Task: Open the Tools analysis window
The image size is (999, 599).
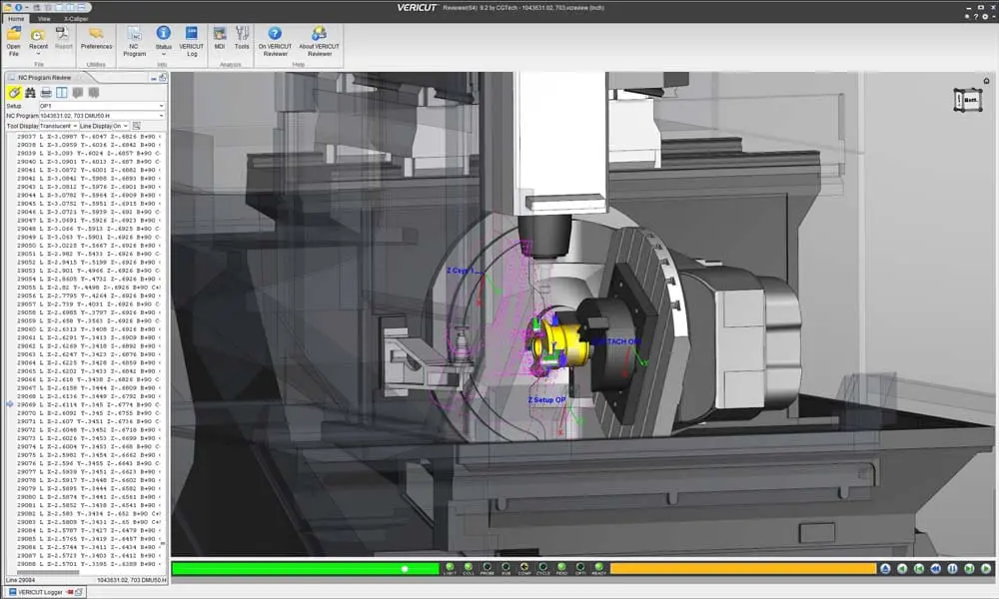Action: click(x=242, y=38)
